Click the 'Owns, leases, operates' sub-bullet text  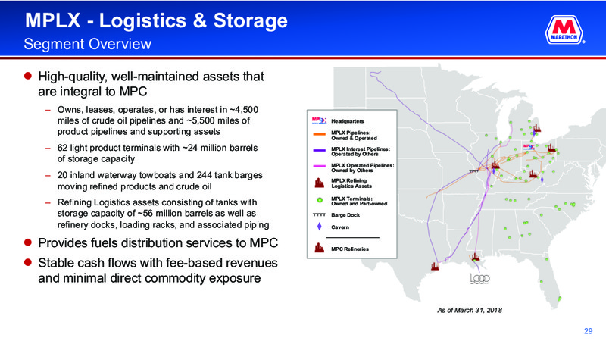tap(158, 120)
